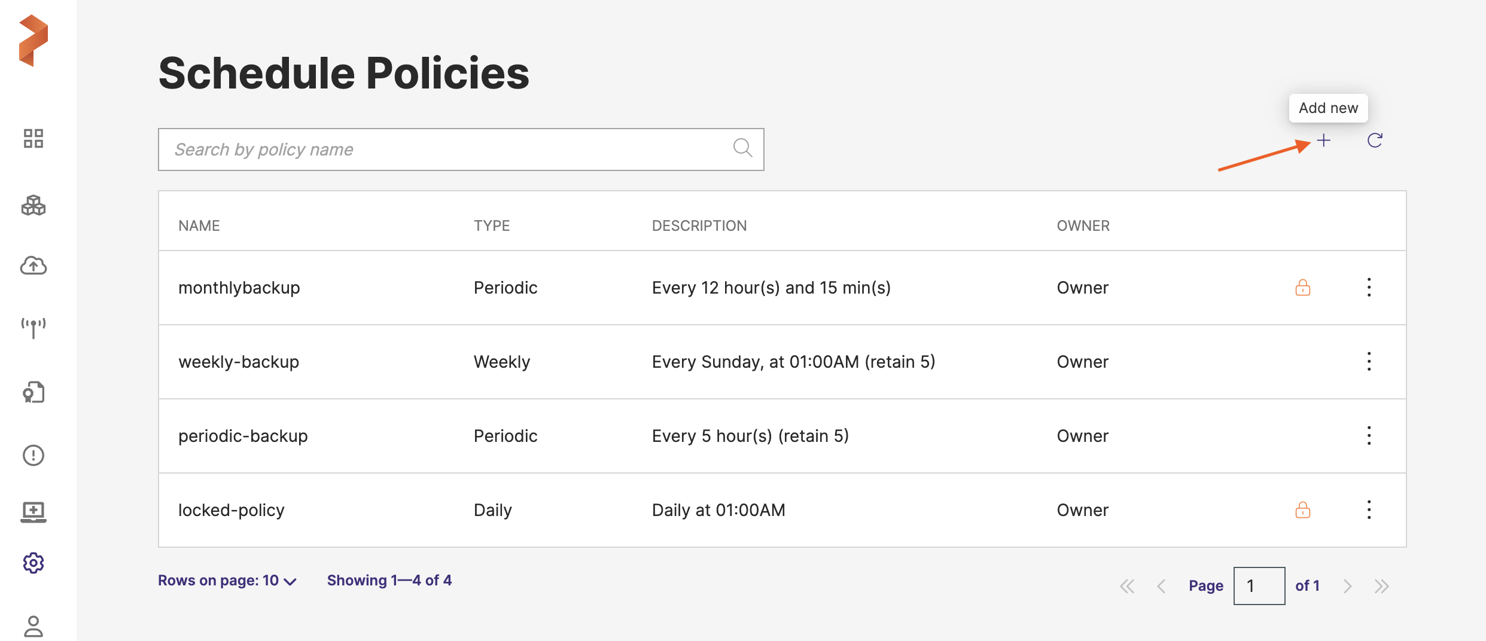Open the clusters cubes icon in sidebar
Screen dimensions: 1486x641
[34, 206]
